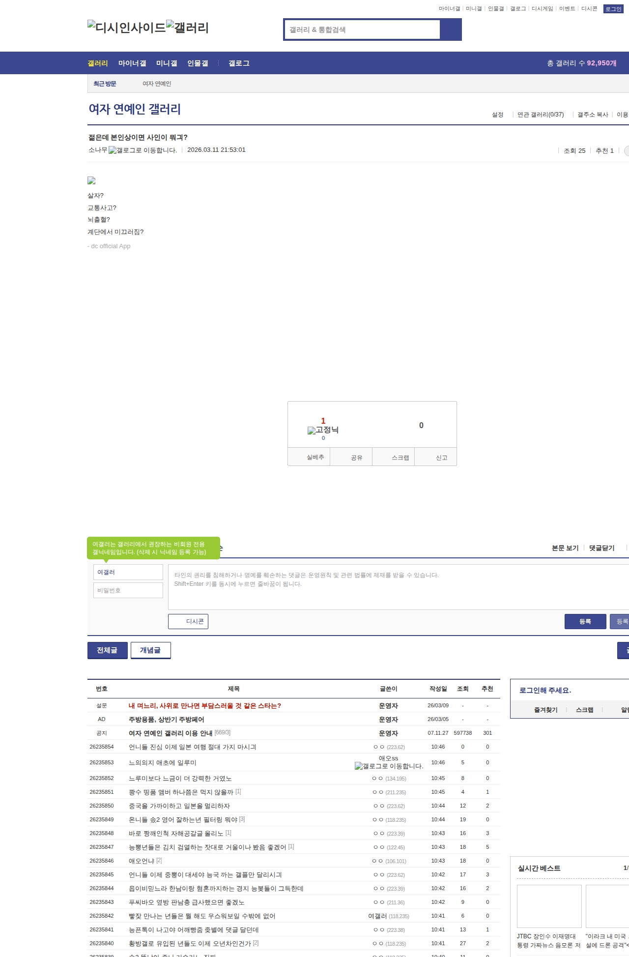Open the 설정 option
Viewport: 629px width, 957px height.
click(498, 115)
